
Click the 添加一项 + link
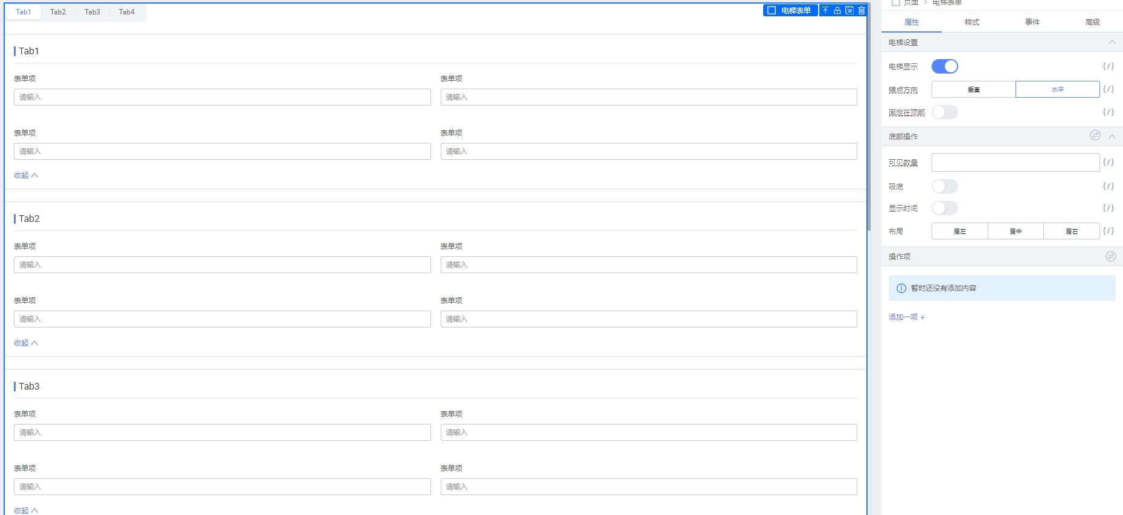coord(906,317)
